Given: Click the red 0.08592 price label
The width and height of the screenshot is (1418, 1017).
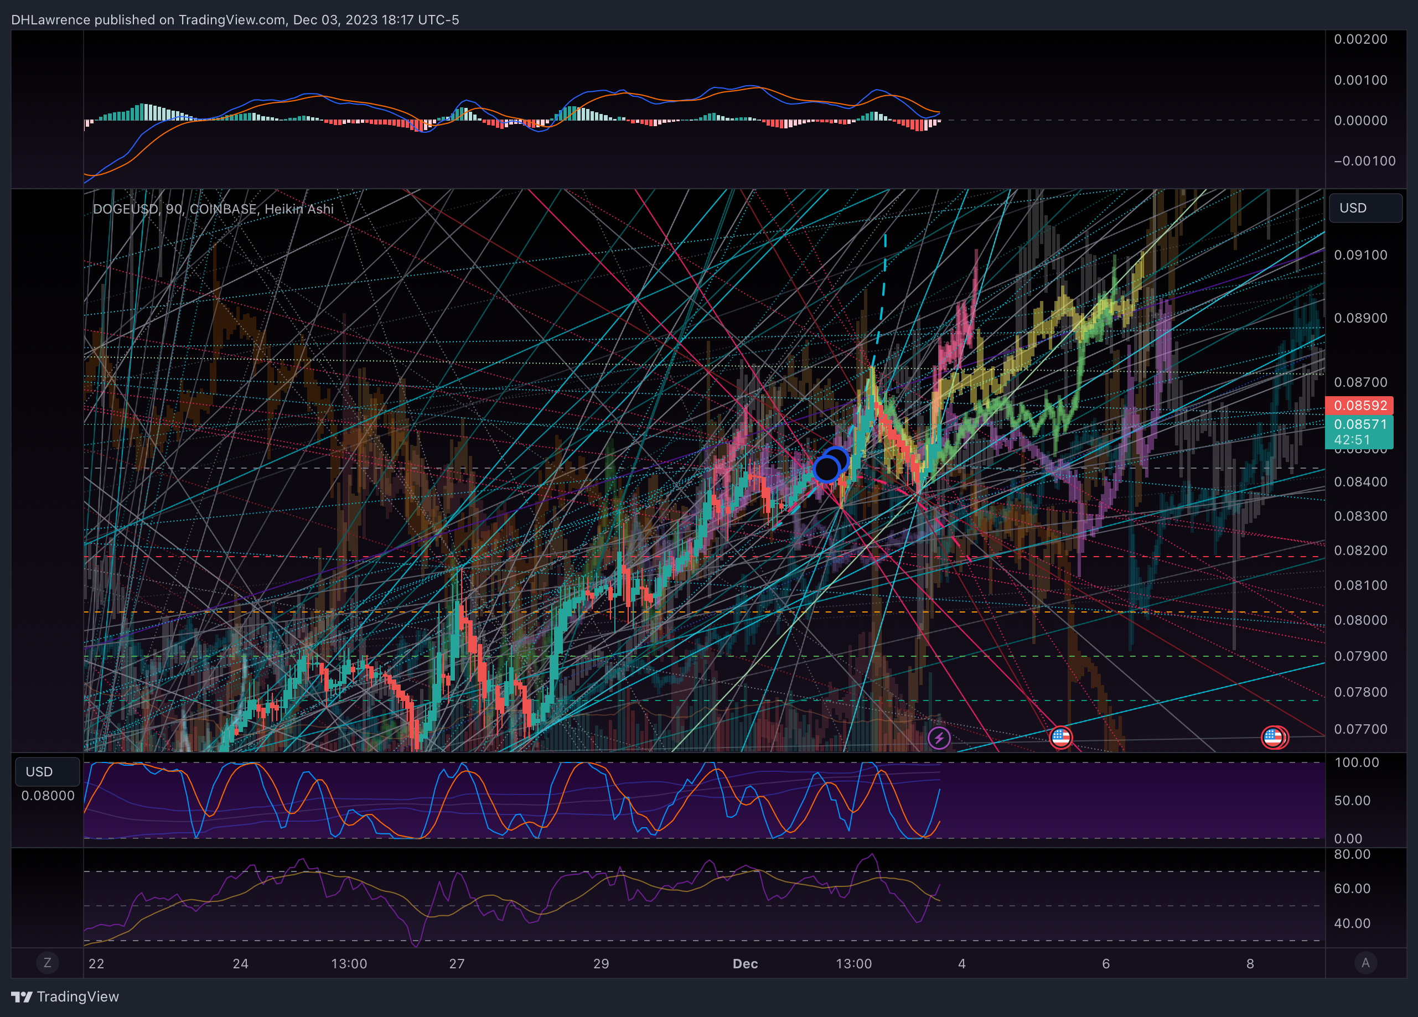Looking at the screenshot, I should click(x=1359, y=405).
